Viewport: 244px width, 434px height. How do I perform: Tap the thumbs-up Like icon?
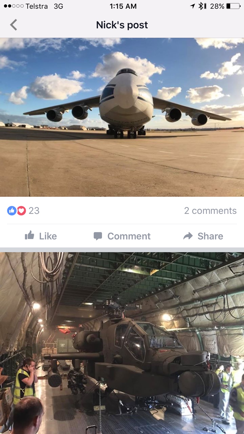point(30,235)
